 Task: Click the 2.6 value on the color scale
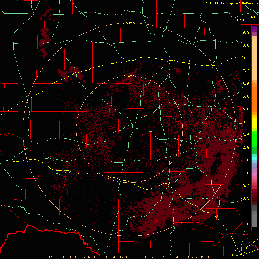click(246, 147)
